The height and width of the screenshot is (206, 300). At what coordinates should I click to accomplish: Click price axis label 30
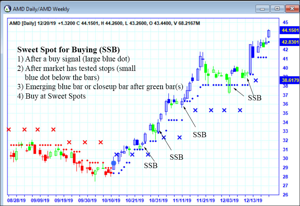(x=285, y=158)
